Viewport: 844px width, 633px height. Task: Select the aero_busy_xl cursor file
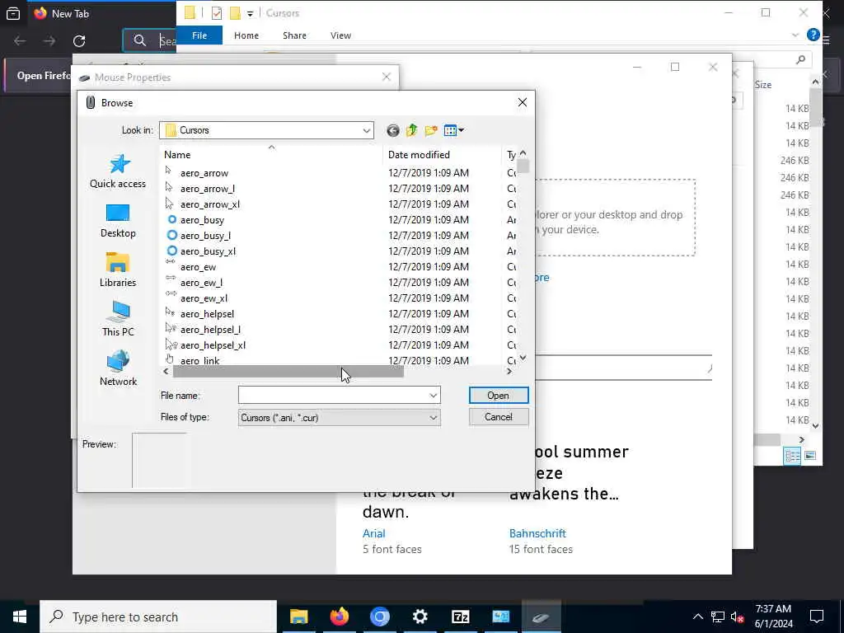coord(208,251)
